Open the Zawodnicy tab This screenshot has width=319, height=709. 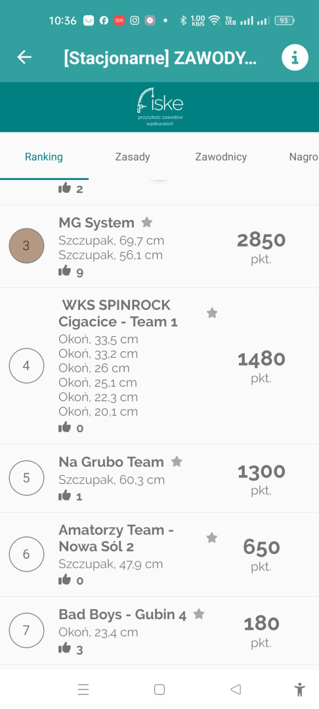click(221, 157)
